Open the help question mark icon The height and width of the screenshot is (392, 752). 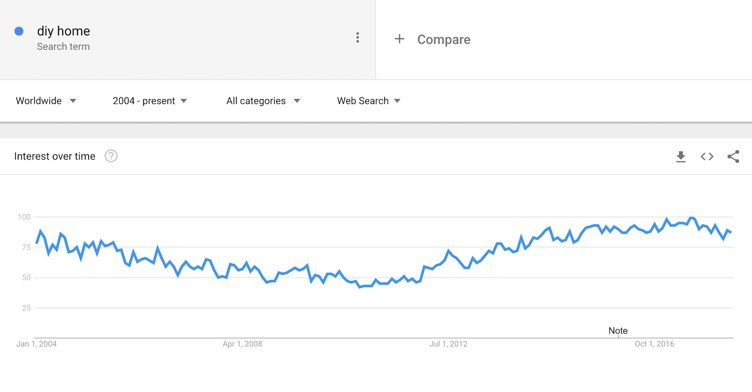(x=111, y=156)
